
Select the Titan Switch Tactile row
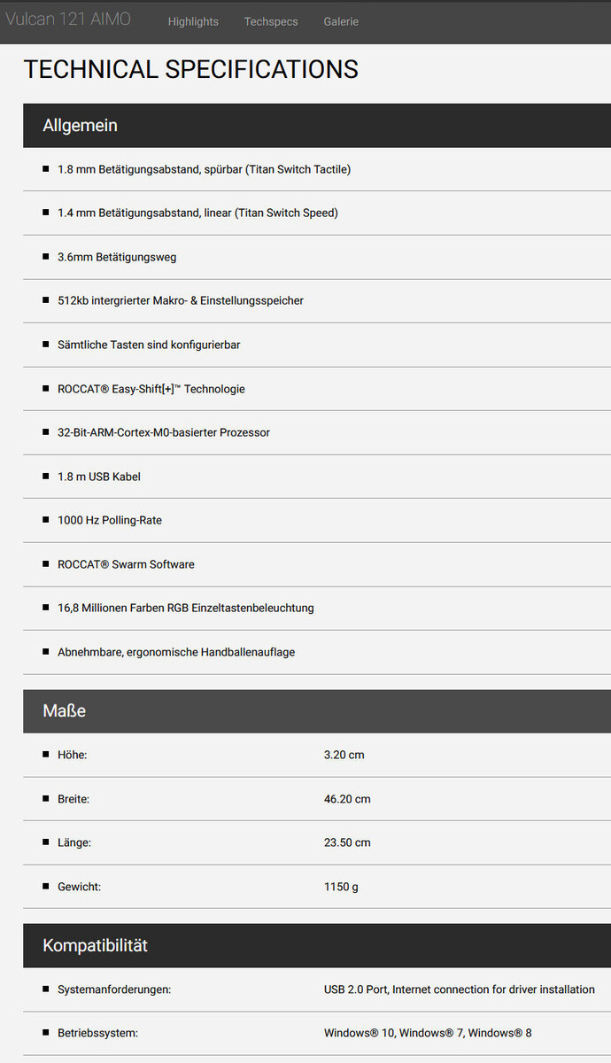coord(204,169)
